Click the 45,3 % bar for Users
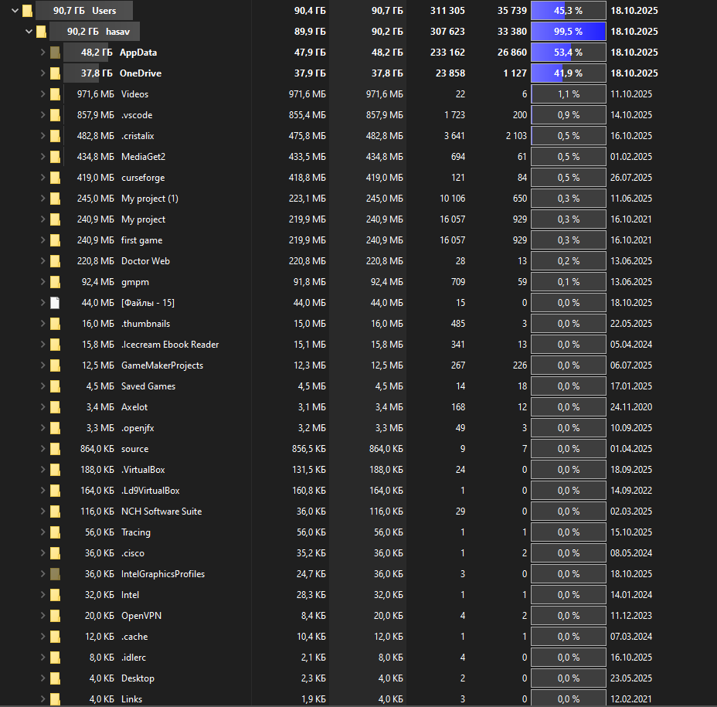Viewport: 717px width, 707px height. [x=569, y=11]
